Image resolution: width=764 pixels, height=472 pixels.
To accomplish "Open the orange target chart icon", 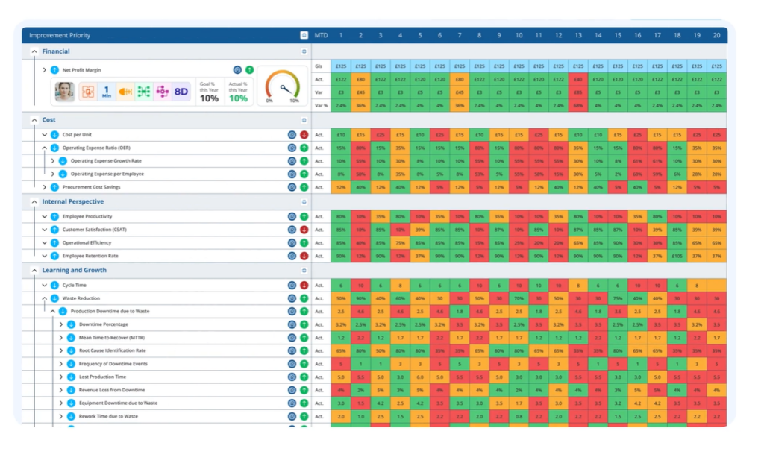I will coord(88,91).
